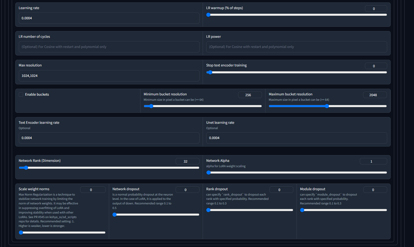Click the Scale weight norms slider handle
Screen dimensions: 414x247
[x=21, y=233]
